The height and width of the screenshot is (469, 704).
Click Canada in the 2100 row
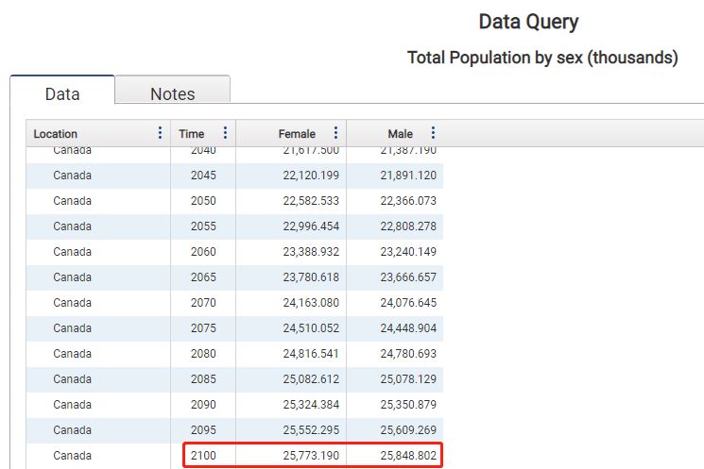[x=72, y=456]
